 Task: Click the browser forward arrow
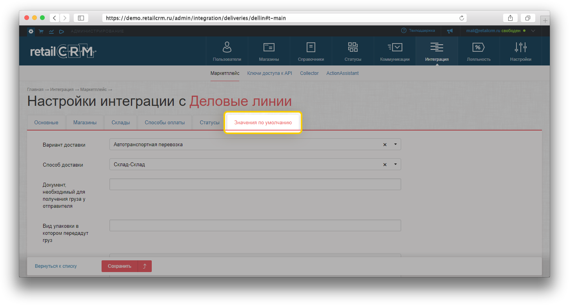click(65, 18)
